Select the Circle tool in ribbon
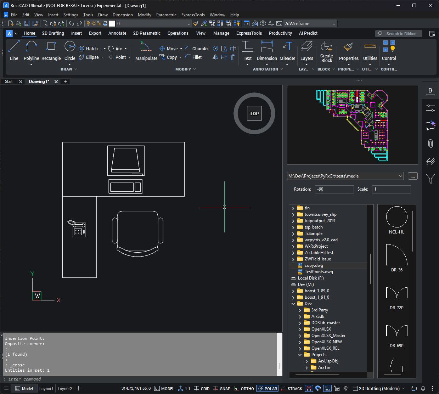This screenshot has height=394, width=439. [x=70, y=51]
